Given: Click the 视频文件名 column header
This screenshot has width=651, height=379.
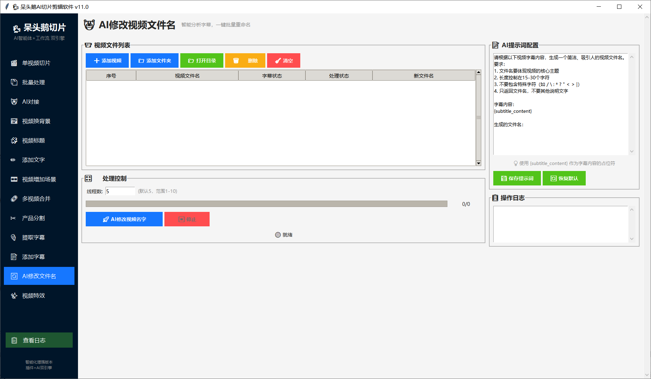Looking at the screenshot, I should point(187,76).
